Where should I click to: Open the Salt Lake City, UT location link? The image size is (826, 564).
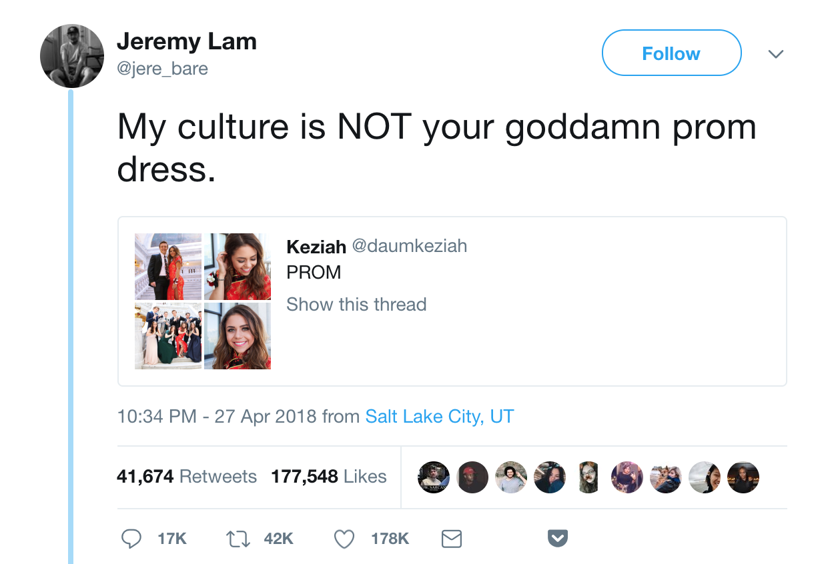(440, 417)
